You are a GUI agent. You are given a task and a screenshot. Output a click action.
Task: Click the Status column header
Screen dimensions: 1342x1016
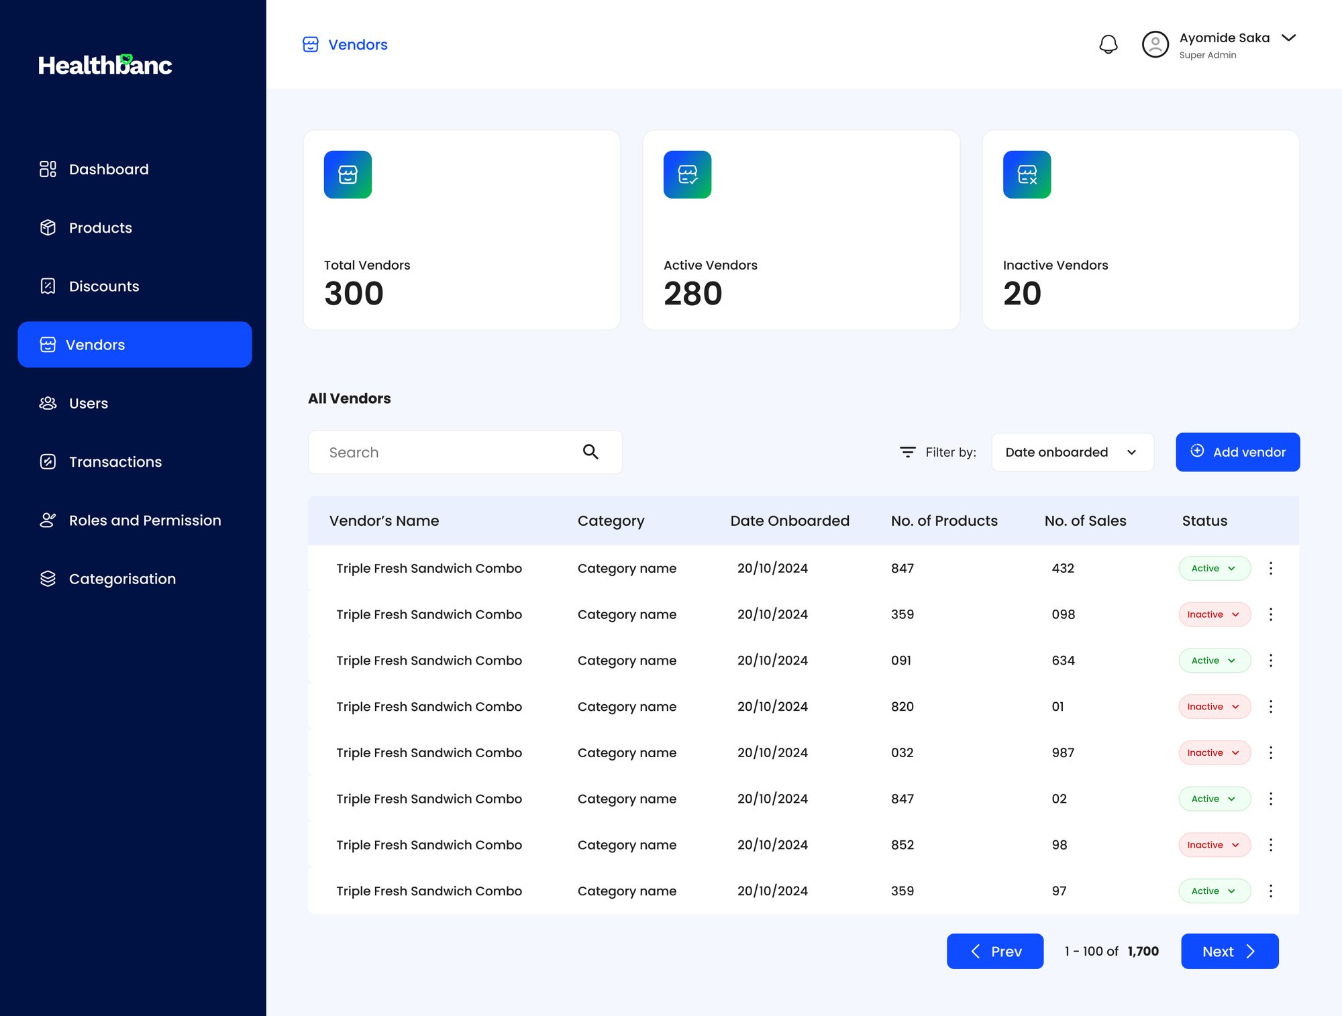1204,520
